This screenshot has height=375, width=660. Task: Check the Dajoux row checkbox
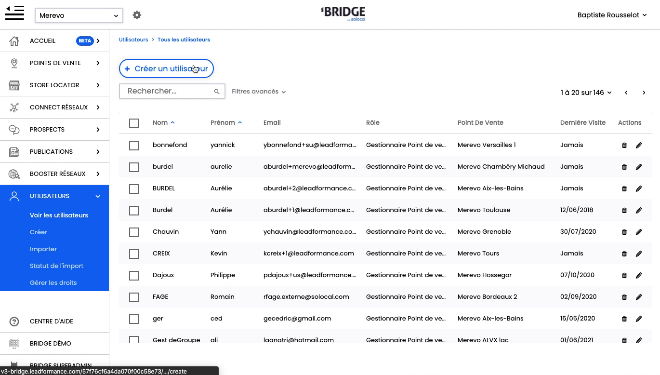134,276
